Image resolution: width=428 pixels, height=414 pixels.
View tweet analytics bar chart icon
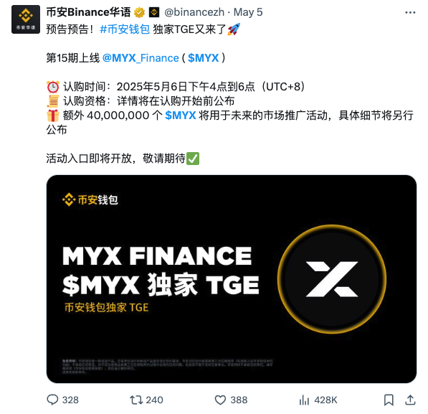(x=304, y=400)
